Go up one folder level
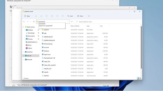The height and width of the screenshot is (91, 163). click(x=34, y=22)
